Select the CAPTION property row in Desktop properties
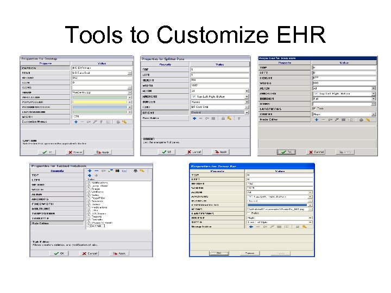Viewport: 391px width, 293px height. point(46,68)
